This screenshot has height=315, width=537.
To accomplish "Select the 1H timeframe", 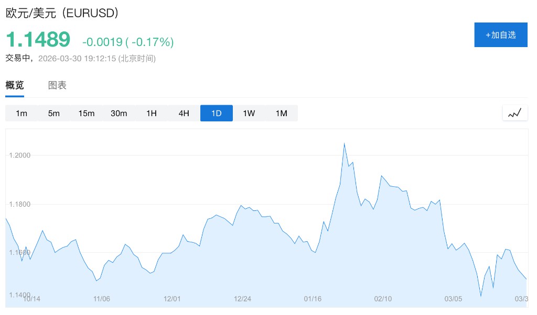I will [x=152, y=113].
